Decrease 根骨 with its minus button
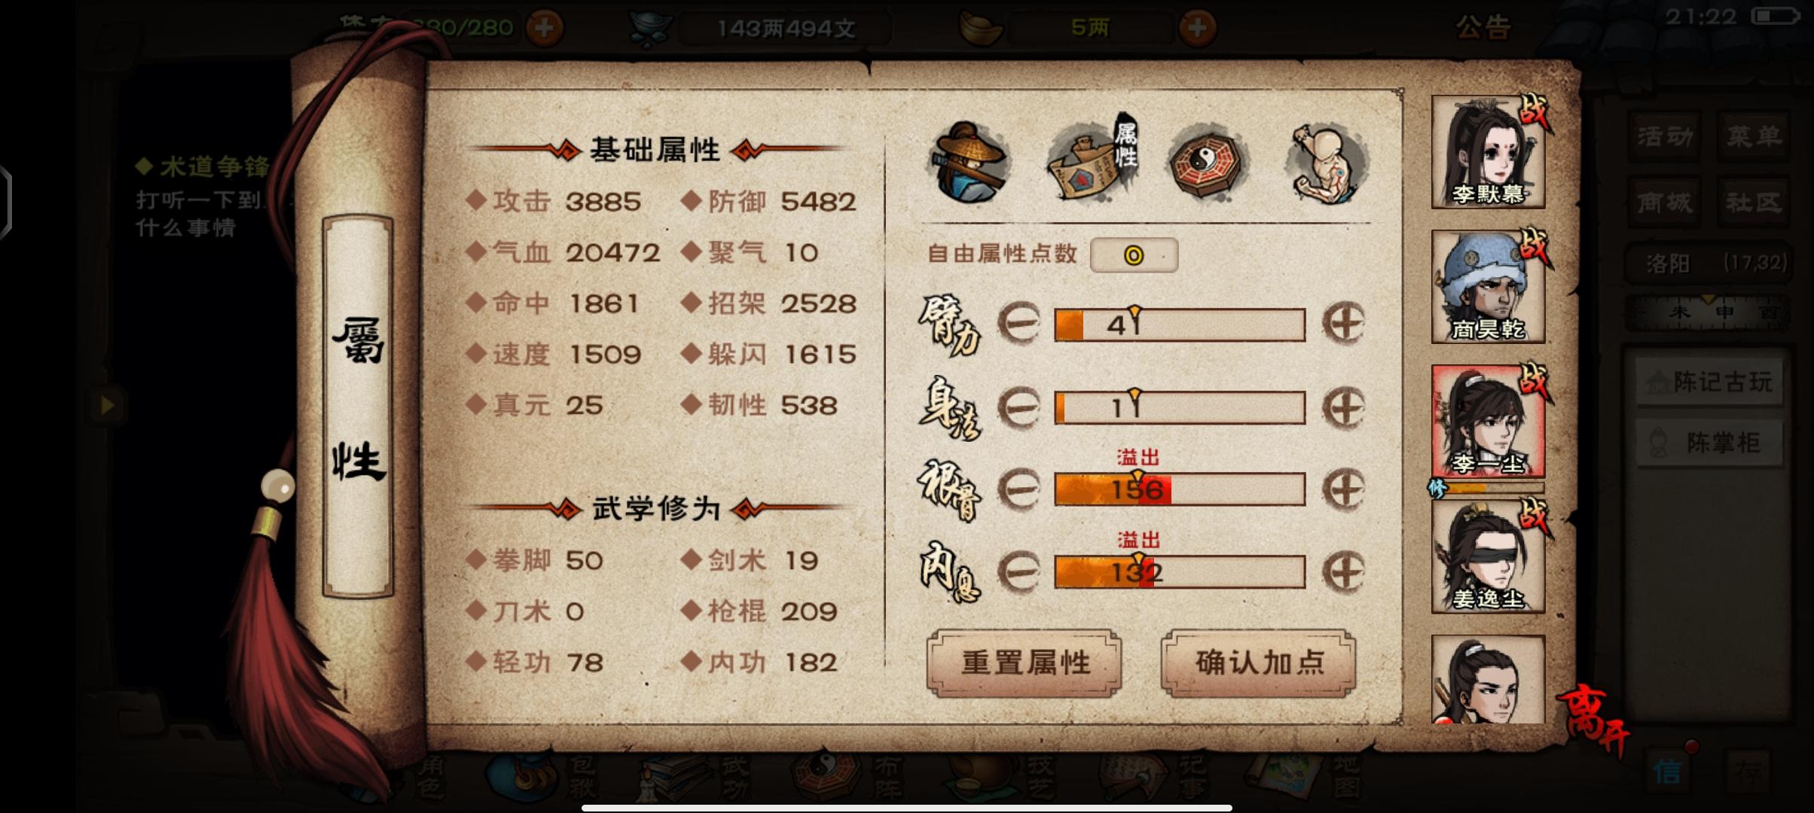The width and height of the screenshot is (1814, 813). pyautogui.click(x=1018, y=489)
